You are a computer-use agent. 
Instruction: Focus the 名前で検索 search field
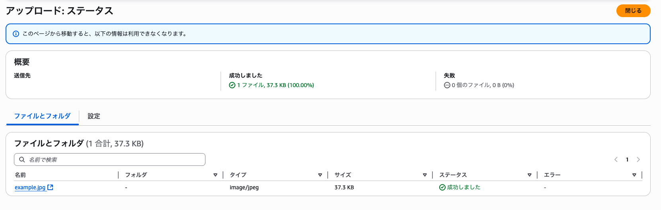pyautogui.click(x=110, y=159)
